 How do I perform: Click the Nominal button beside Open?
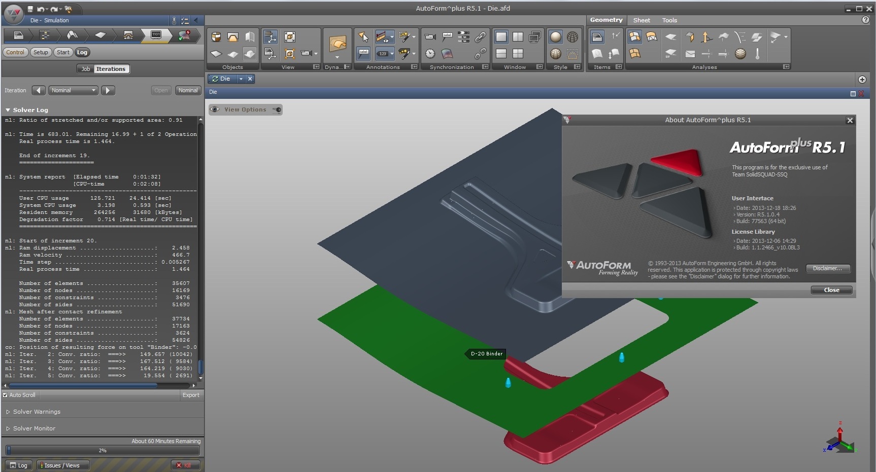(188, 90)
